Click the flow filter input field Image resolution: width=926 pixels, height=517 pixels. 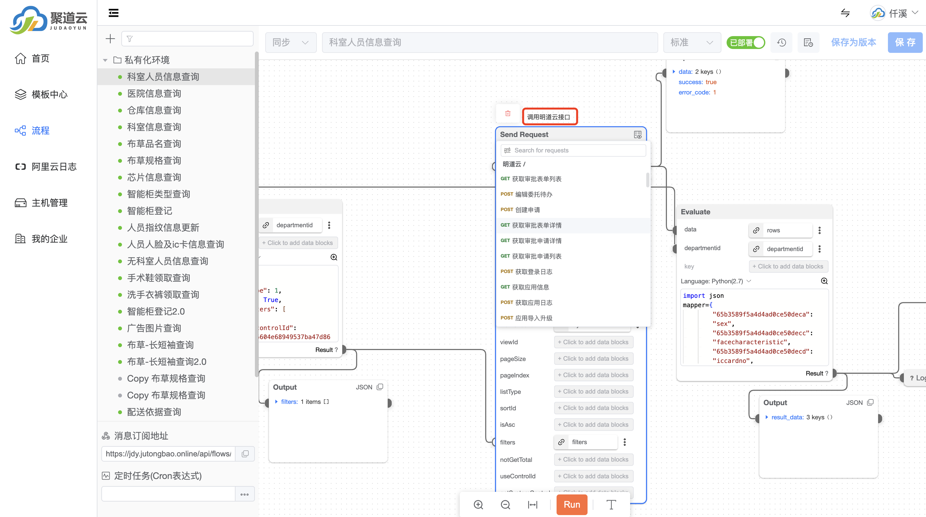187,39
